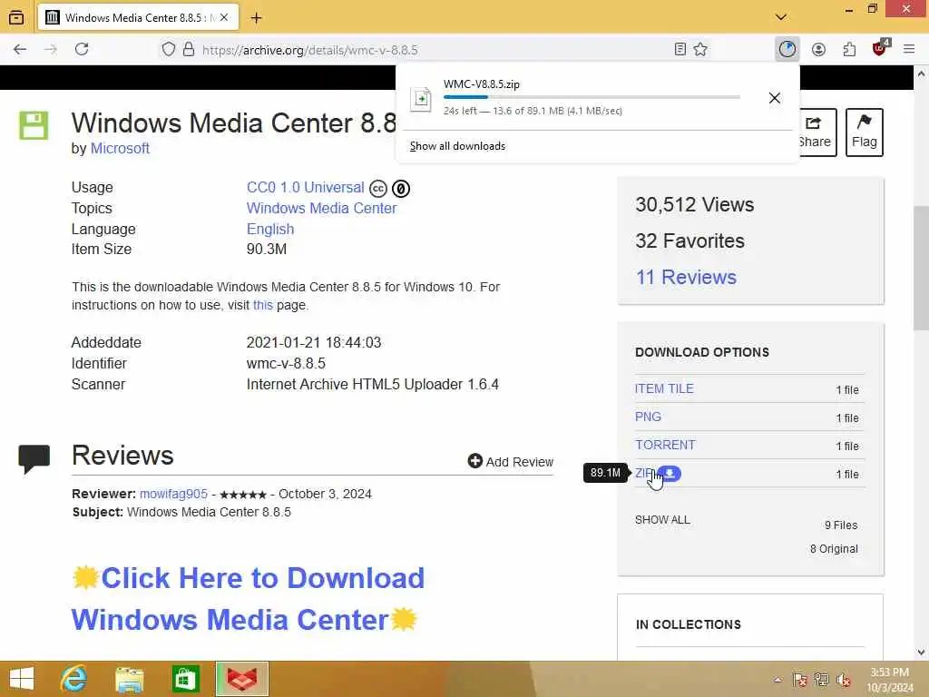Show all downloads

(457, 146)
